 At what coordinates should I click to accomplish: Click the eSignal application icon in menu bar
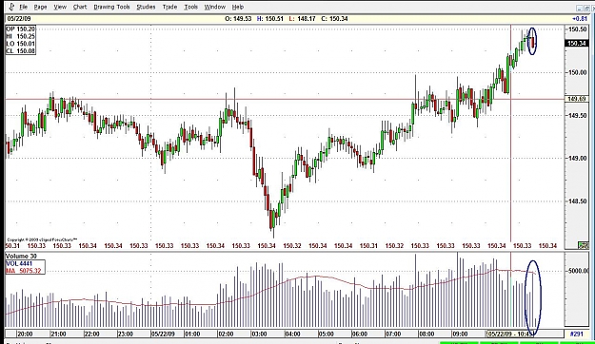(11, 7)
